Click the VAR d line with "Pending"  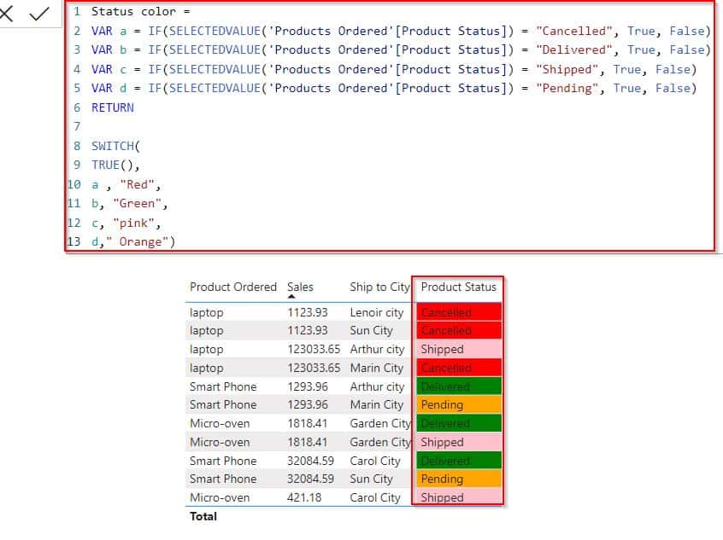coord(394,88)
